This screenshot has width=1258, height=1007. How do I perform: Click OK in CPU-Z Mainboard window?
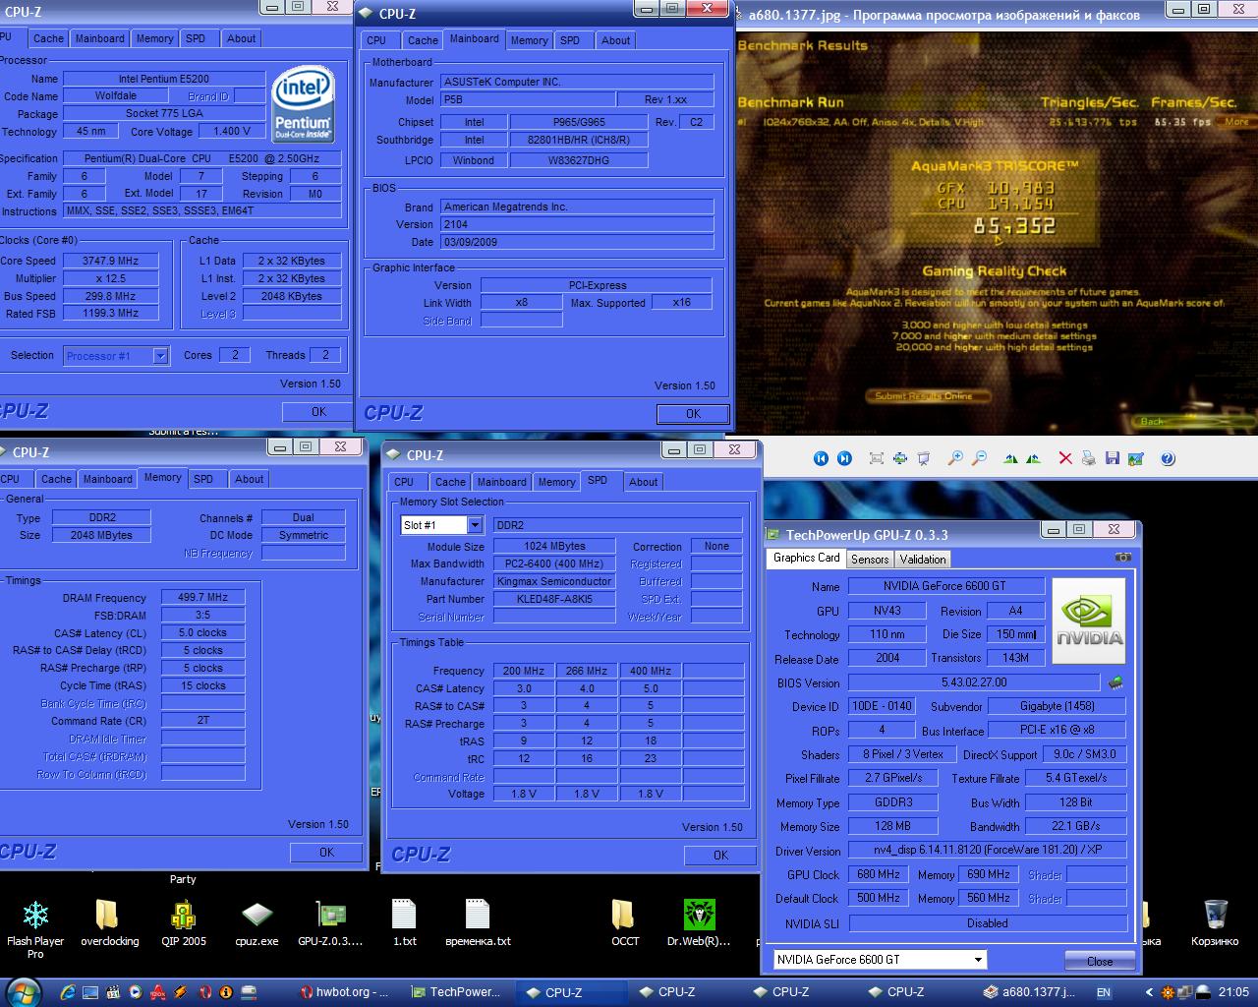(x=693, y=414)
